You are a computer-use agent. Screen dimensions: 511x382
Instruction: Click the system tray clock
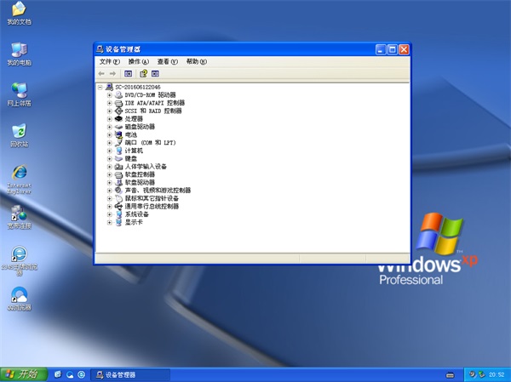click(x=494, y=374)
